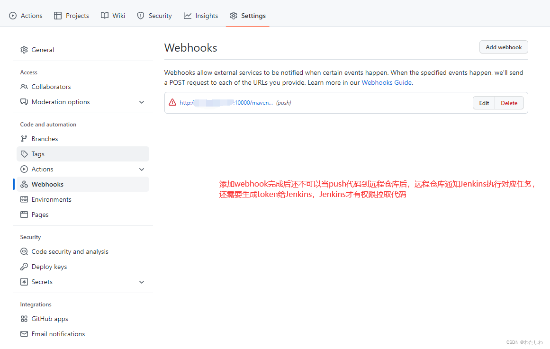
Task: Open the webhook URL ending in maven...
Action: pyautogui.click(x=226, y=103)
